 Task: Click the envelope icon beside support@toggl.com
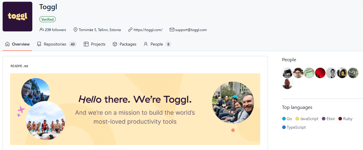[x=172, y=30]
